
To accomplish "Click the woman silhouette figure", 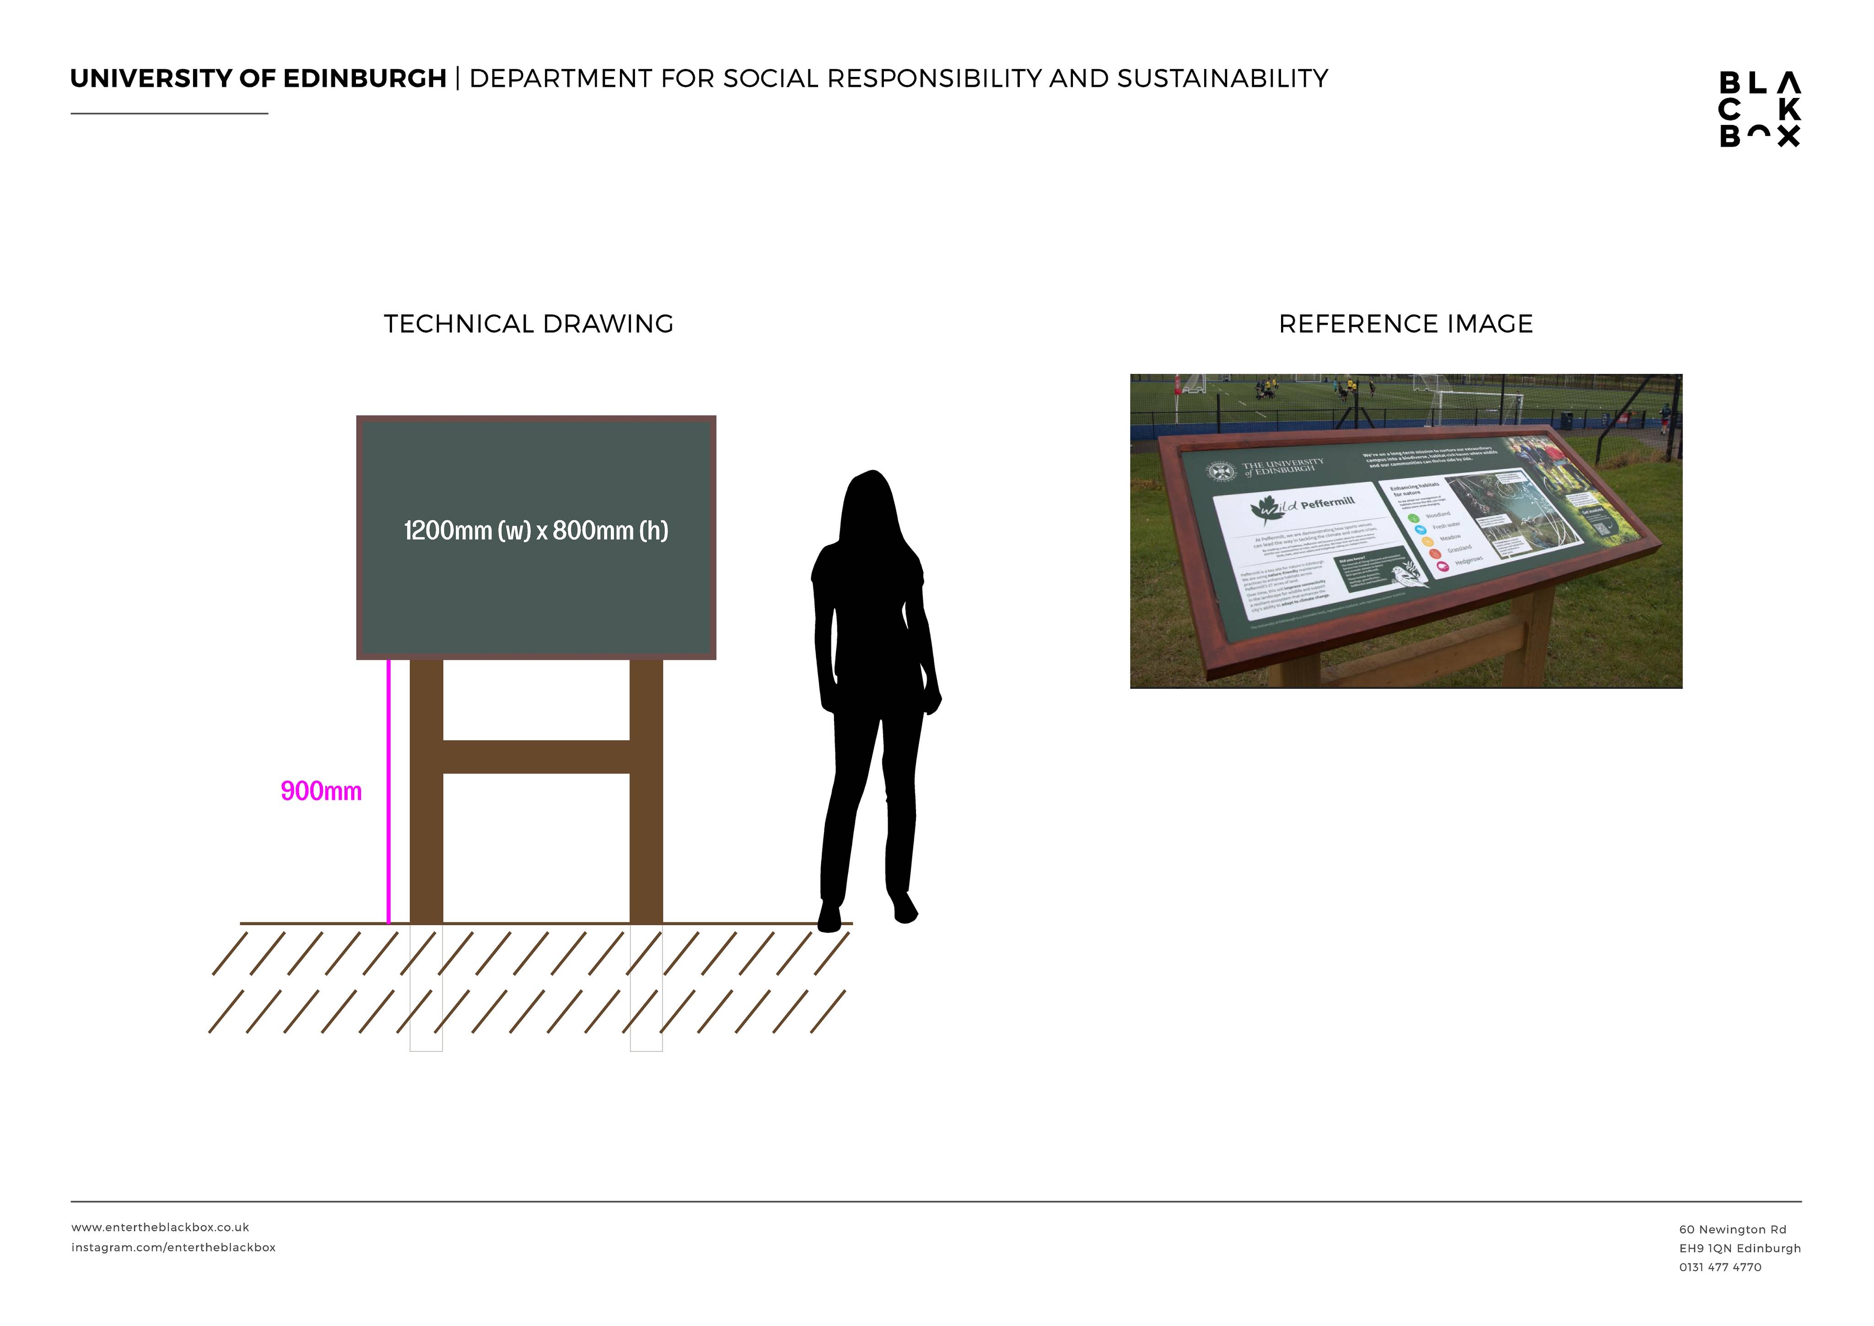I will coord(876,701).
